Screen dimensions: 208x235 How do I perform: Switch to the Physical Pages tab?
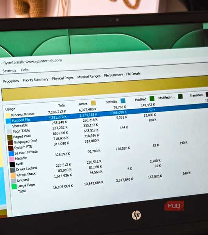(x=63, y=78)
